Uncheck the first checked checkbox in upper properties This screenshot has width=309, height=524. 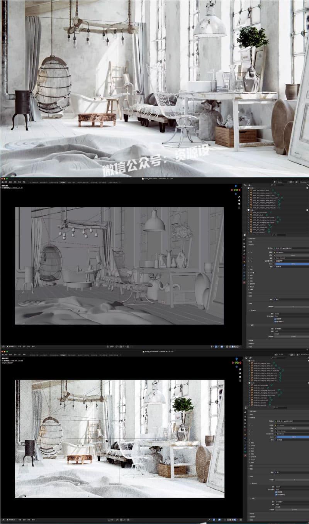[x=275, y=319]
